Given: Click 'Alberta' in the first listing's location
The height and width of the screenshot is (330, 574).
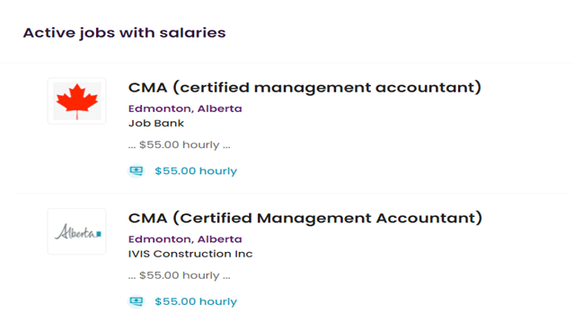Looking at the screenshot, I should tap(220, 109).
